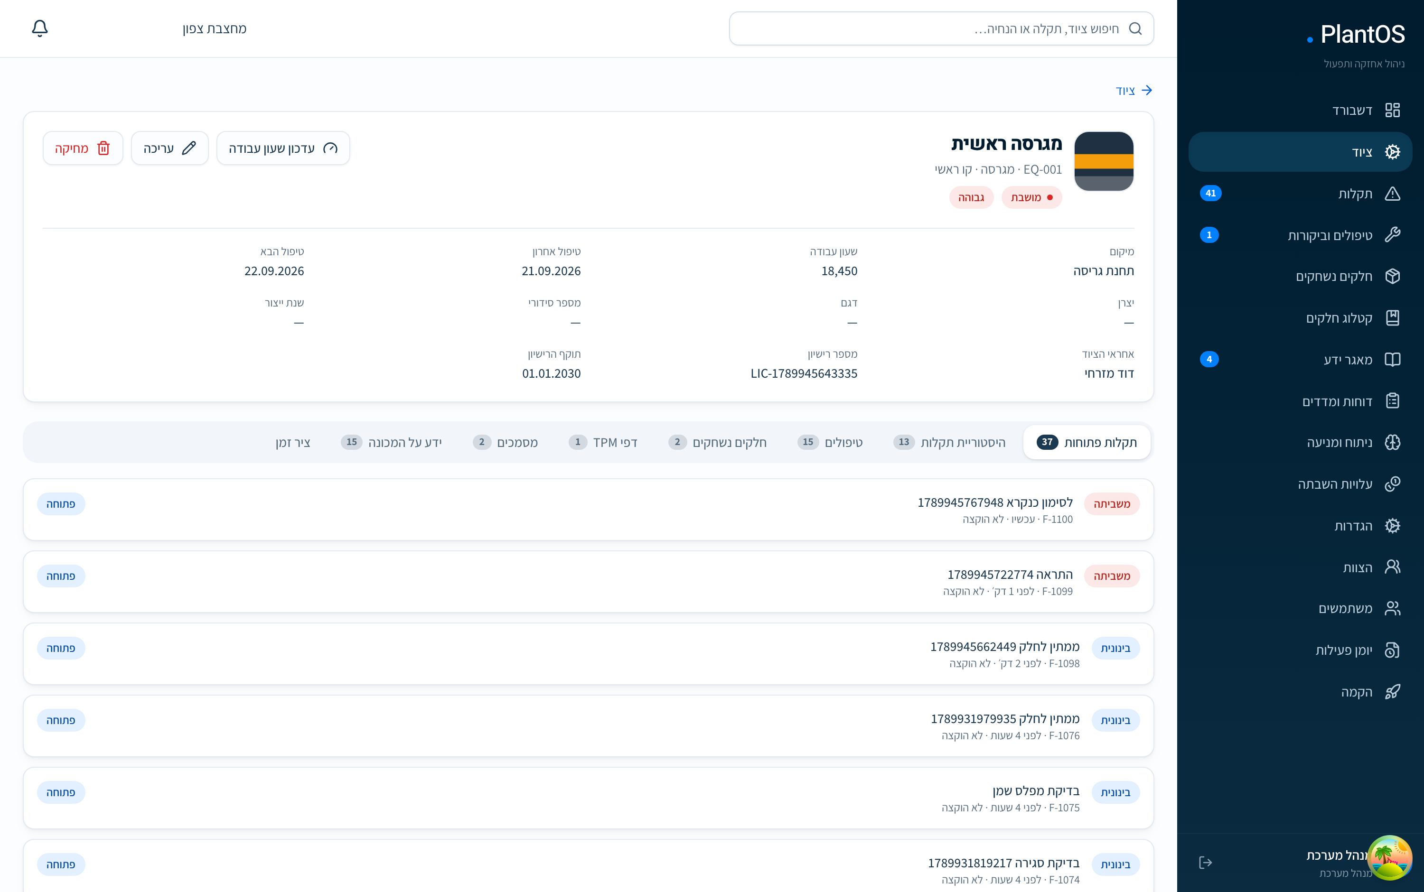Viewport: 1424px width, 892px height.
Task: Open fault F-1098 ממתין לחלק row
Action: pyautogui.click(x=589, y=654)
